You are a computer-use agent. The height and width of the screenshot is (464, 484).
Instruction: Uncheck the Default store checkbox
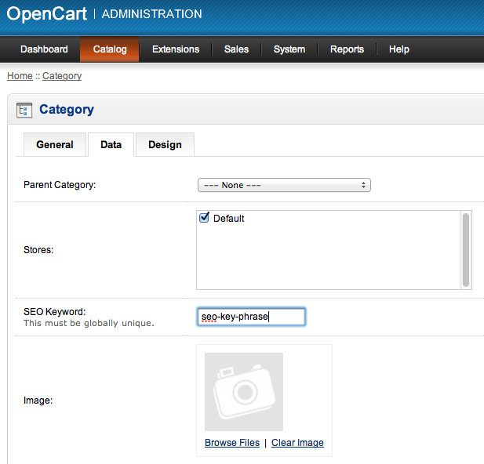tap(205, 218)
